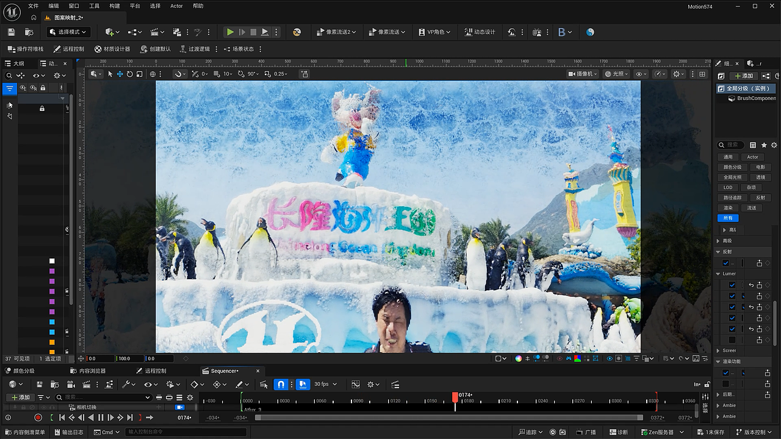Image resolution: width=781 pixels, height=439 pixels.
Task: Click the Sequencer record button
Action: coord(38,418)
